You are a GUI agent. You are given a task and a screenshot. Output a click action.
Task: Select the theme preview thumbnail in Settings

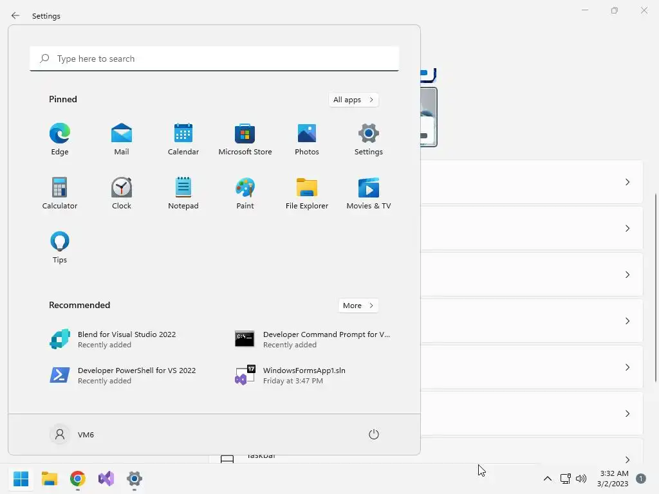(429, 117)
